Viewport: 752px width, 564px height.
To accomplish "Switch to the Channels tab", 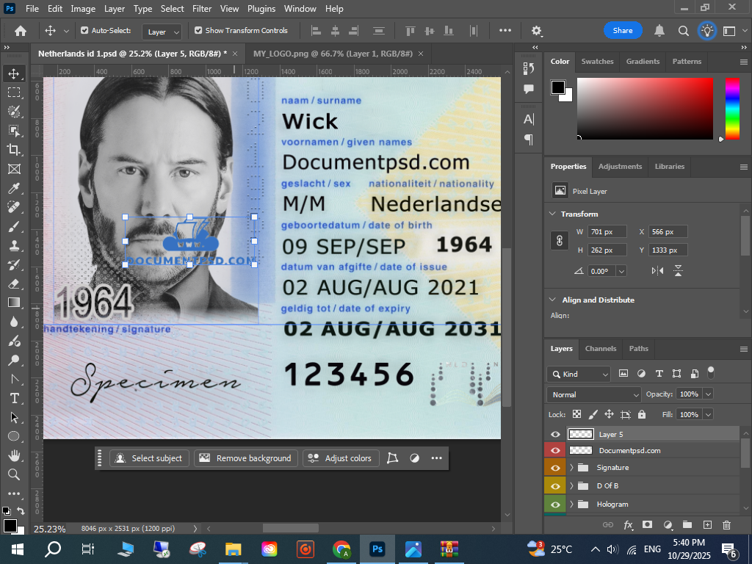I will 600,349.
